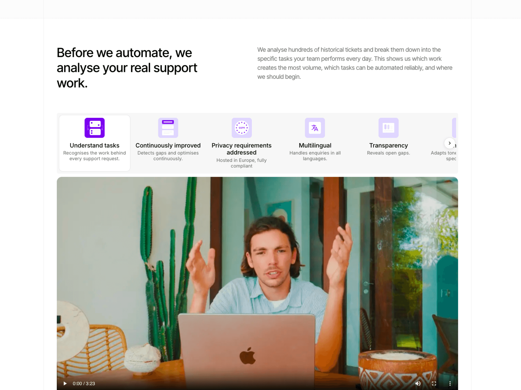The width and height of the screenshot is (521, 390).
Task: Open the Privacy requirements addressed tab
Action: (241, 143)
